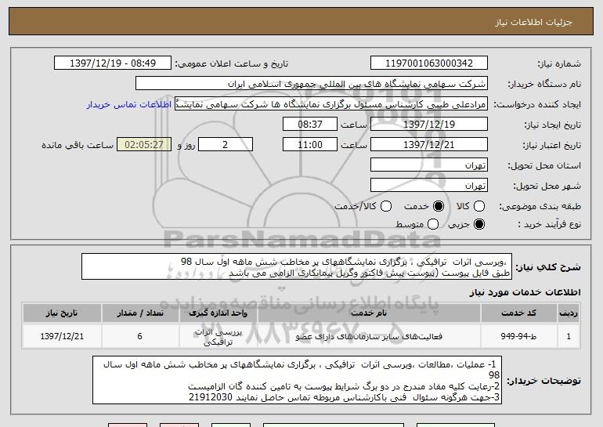
Task: Click delivery province field تهران
Action: [429, 165]
